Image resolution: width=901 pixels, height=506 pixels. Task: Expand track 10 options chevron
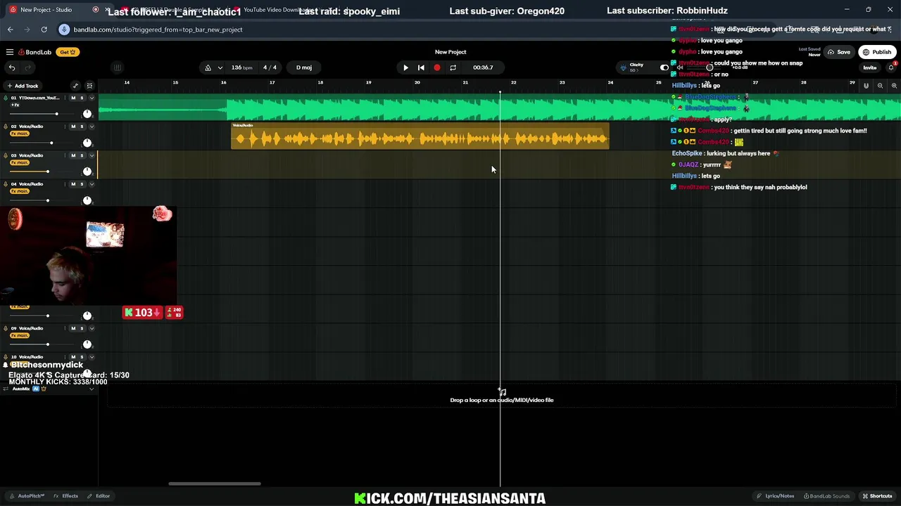[x=92, y=357]
